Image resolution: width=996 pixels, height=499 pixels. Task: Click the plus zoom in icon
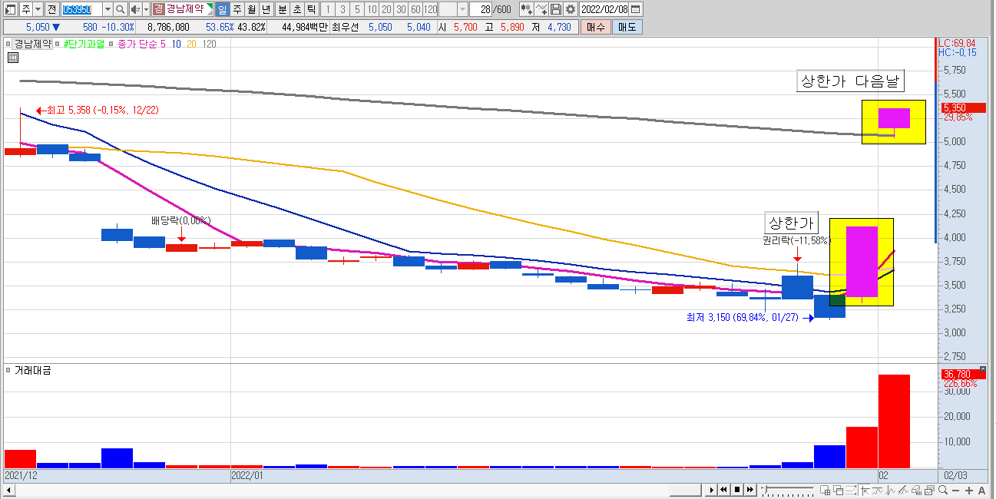point(969,491)
